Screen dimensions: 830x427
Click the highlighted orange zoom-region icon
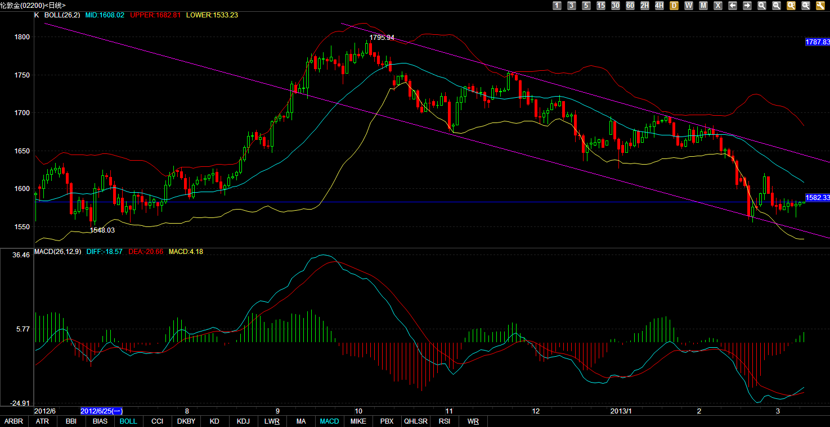click(x=791, y=5)
